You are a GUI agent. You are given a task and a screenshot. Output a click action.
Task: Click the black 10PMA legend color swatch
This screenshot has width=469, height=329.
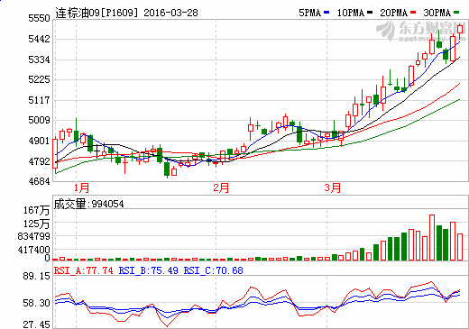pyautogui.click(x=370, y=13)
